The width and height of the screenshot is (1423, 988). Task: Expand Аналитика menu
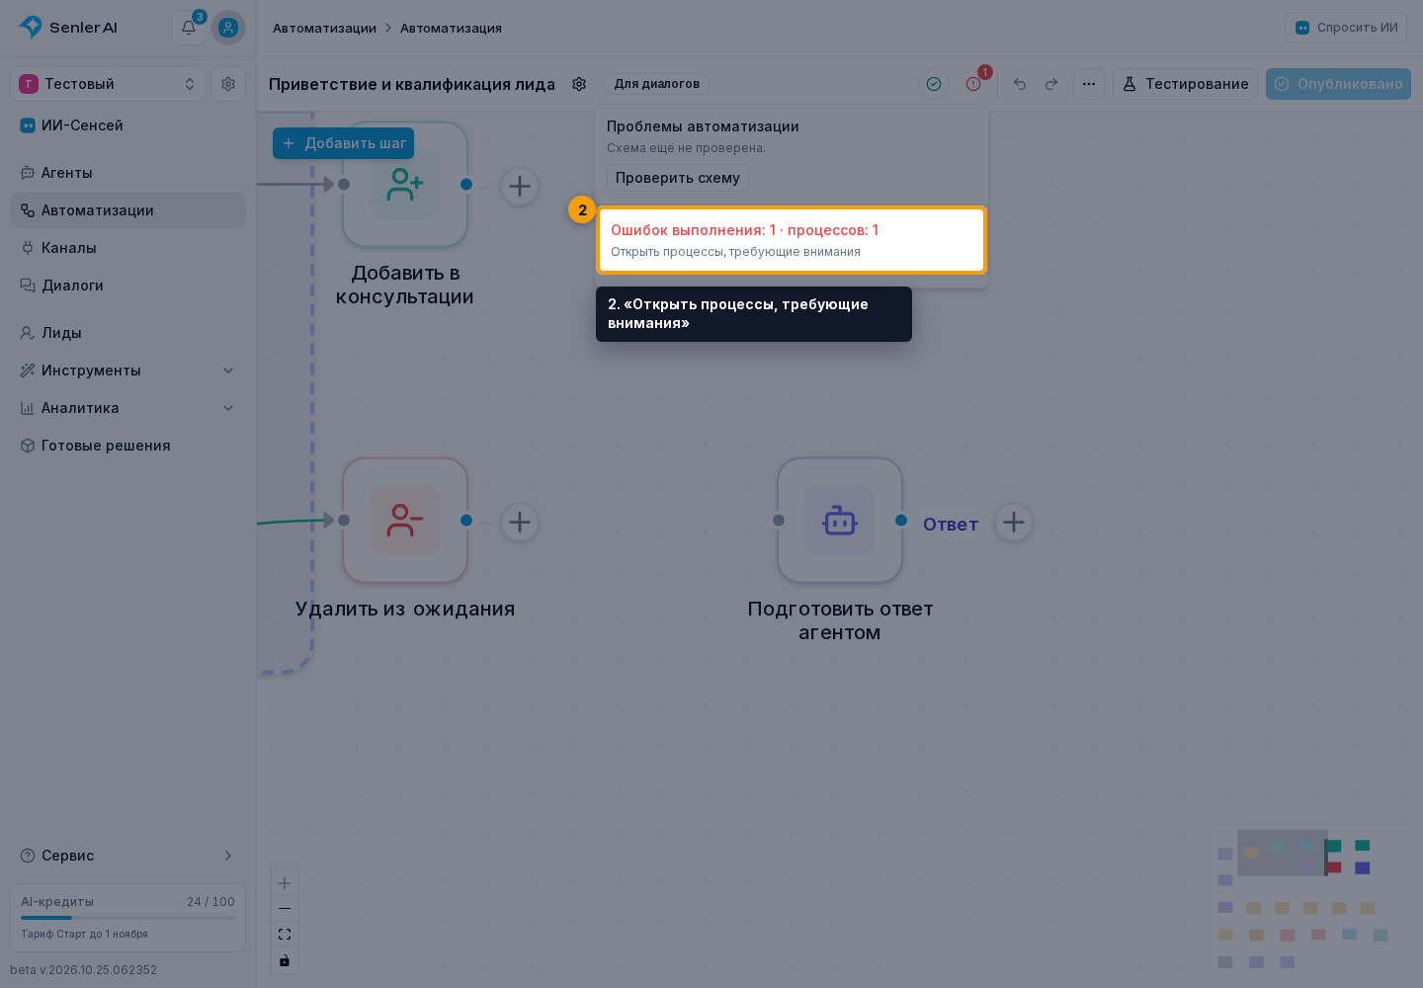[128, 408]
